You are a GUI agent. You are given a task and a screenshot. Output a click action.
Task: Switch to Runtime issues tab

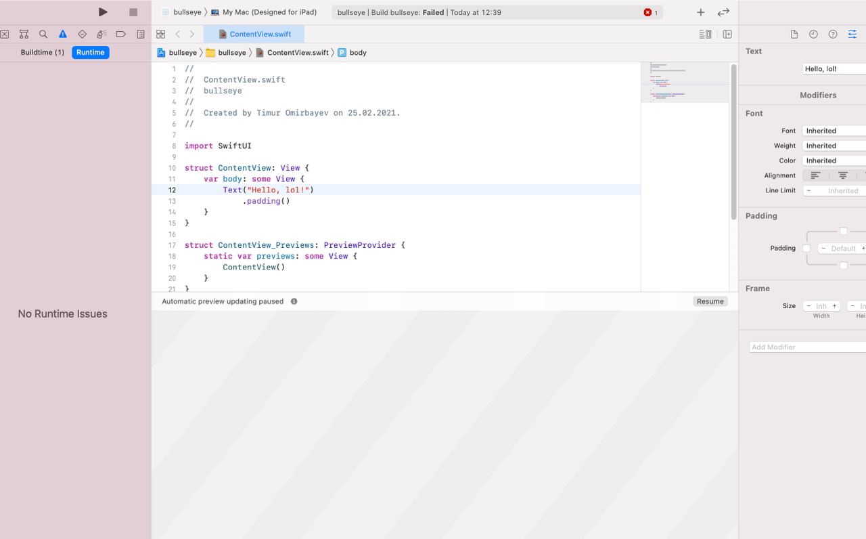(90, 52)
